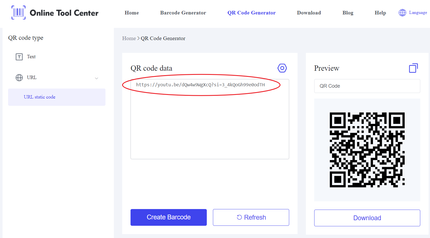
Task: Collapse the URL section chevron
Action: 97,78
